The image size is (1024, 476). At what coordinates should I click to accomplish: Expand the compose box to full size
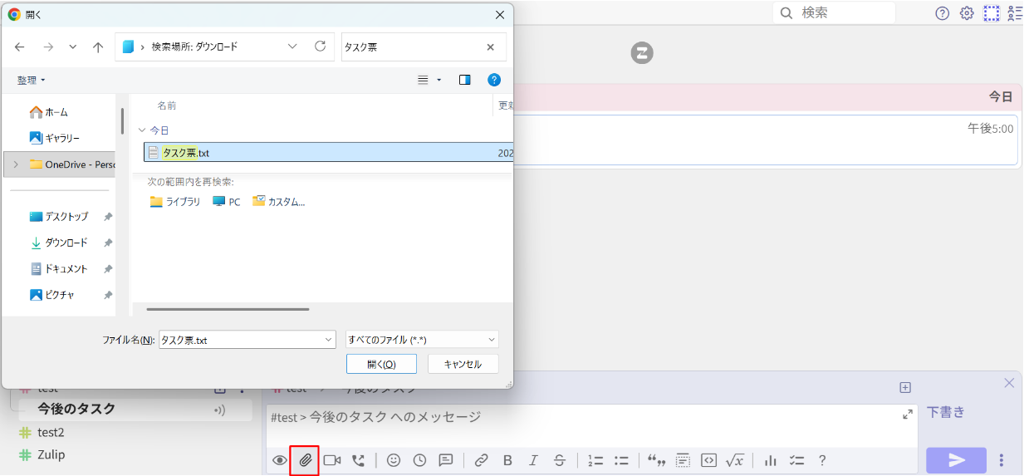click(x=908, y=415)
